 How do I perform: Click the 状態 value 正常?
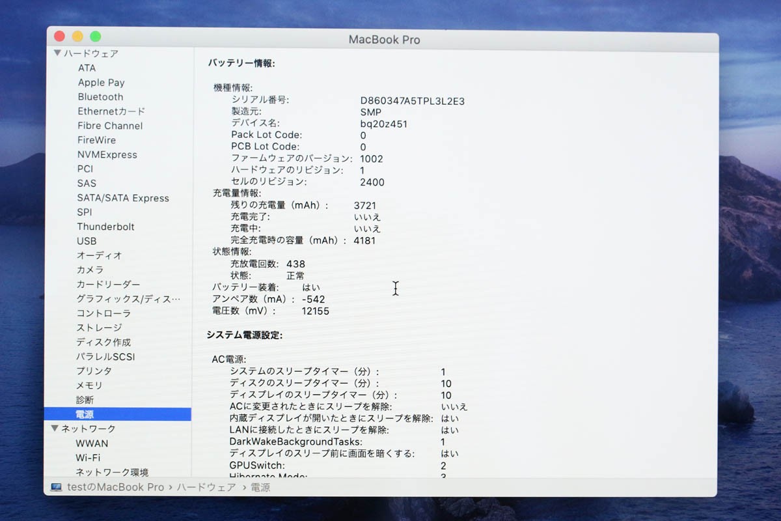pos(295,276)
